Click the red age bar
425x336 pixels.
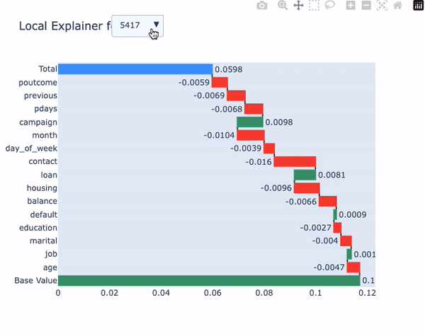[x=353, y=267]
